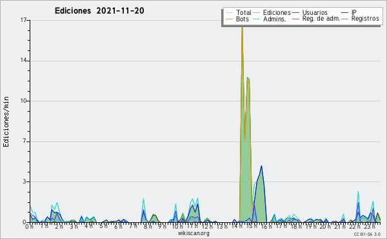Click the 14 y-axis tick label

[23, 61]
